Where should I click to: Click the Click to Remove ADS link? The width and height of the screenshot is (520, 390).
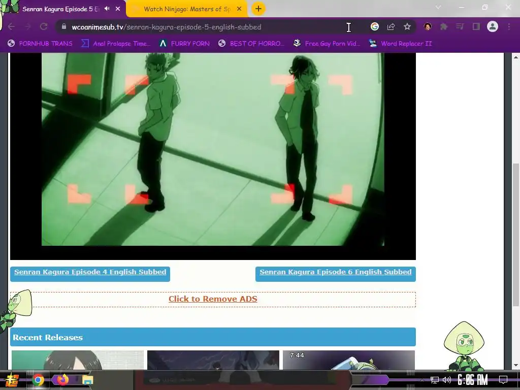pyautogui.click(x=213, y=299)
